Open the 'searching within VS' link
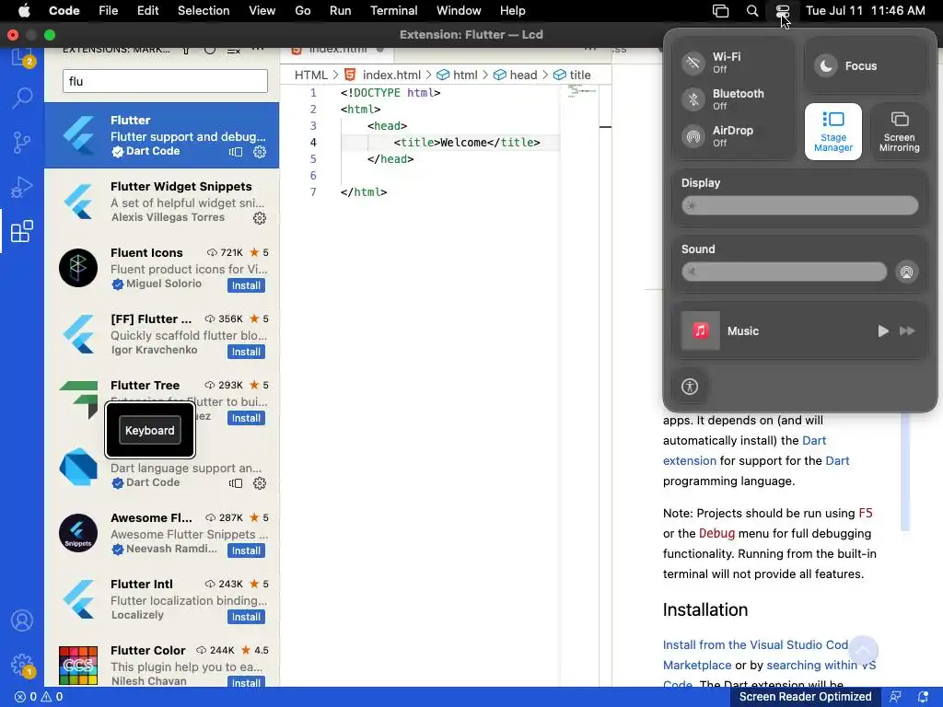Viewport: 943px width, 707px height. (821, 665)
